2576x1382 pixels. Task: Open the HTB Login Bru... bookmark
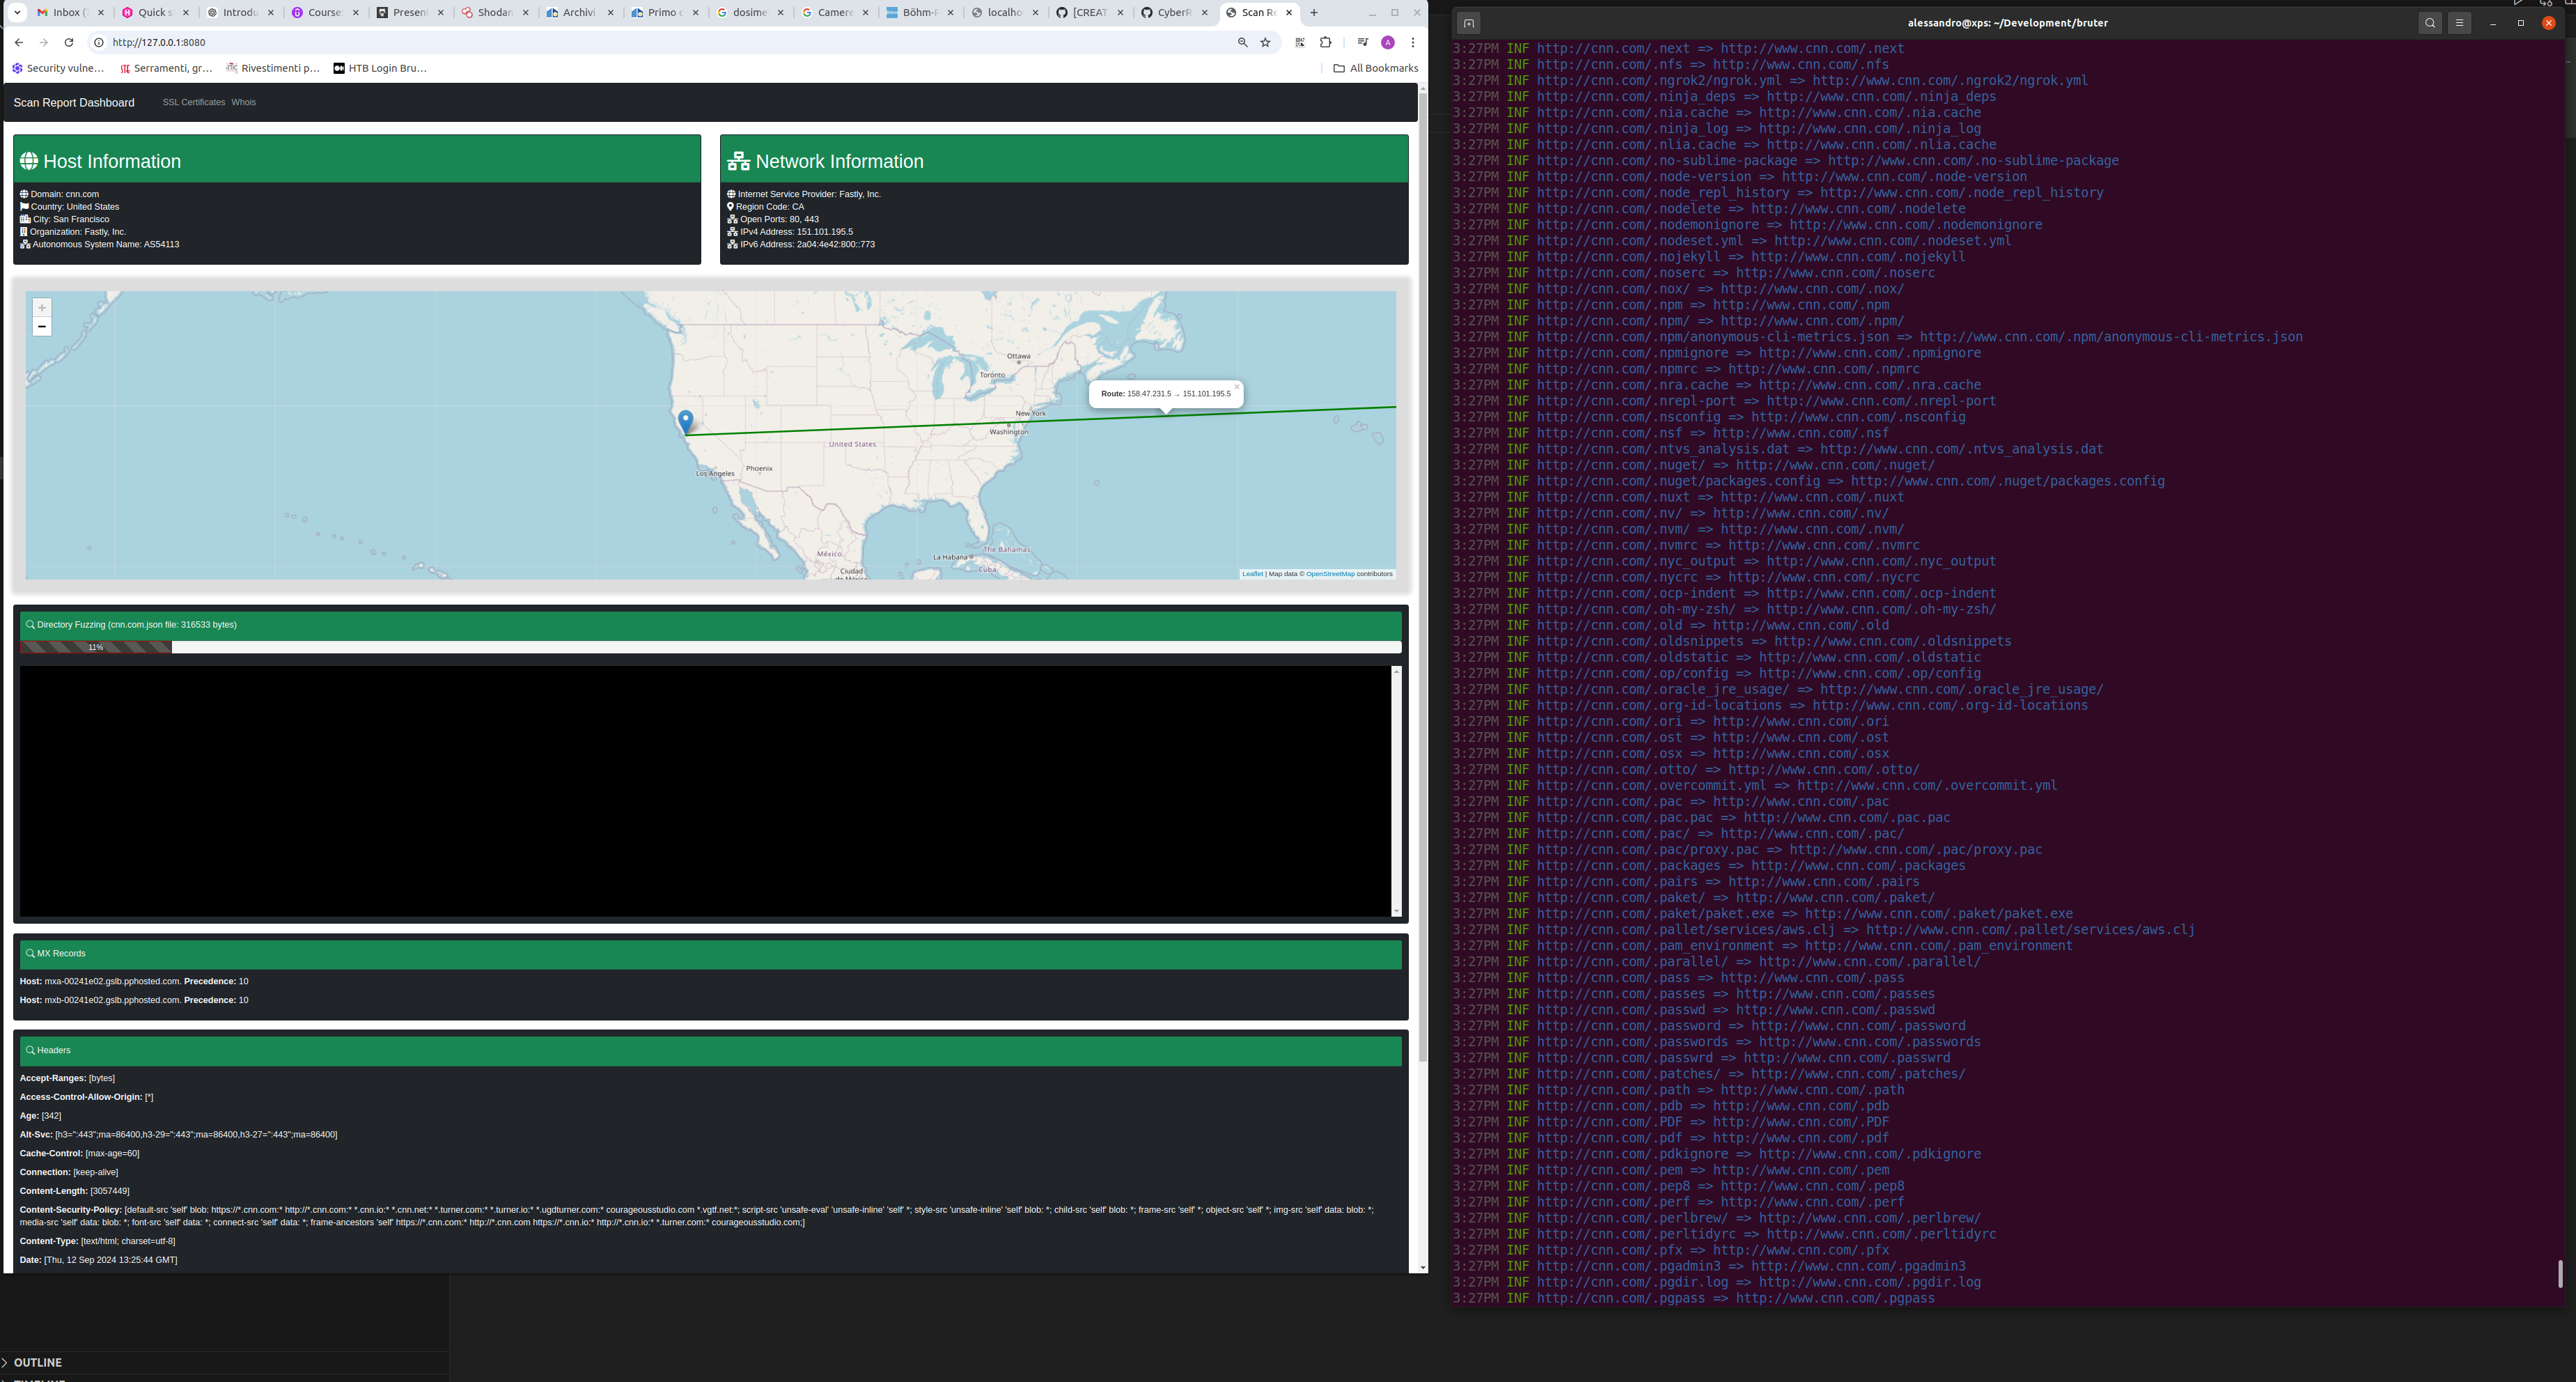[x=380, y=68]
